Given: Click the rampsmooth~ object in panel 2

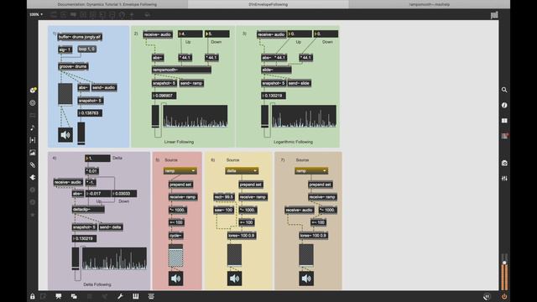Looking at the screenshot, I should [181, 70].
